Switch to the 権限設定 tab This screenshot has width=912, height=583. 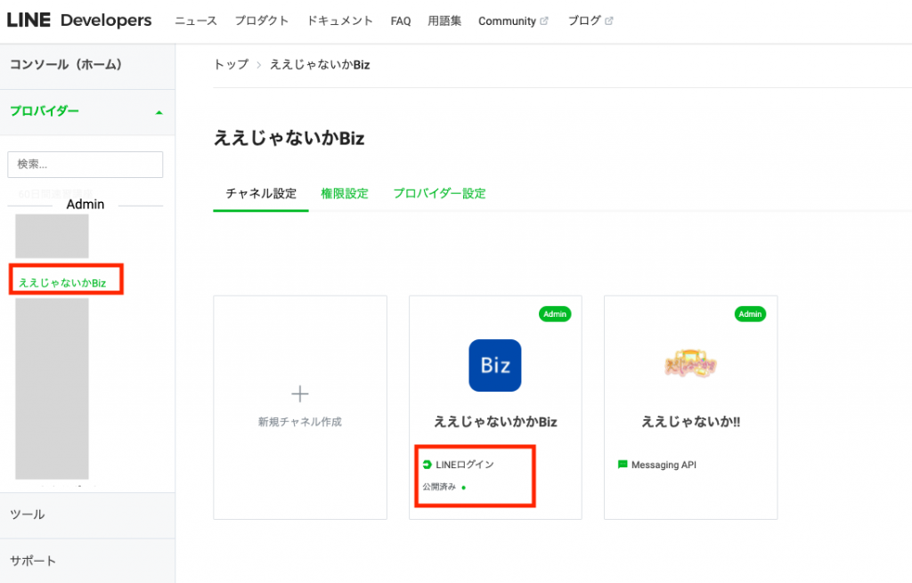(345, 193)
